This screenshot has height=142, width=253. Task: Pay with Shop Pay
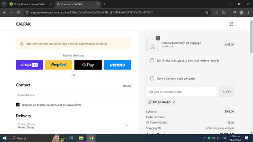[29, 65]
